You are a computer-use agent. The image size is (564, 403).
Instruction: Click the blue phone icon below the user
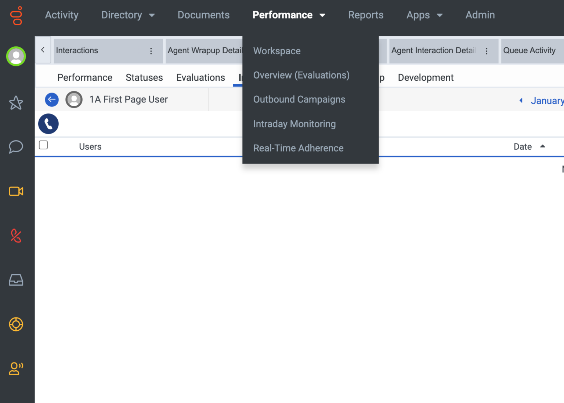coord(48,124)
